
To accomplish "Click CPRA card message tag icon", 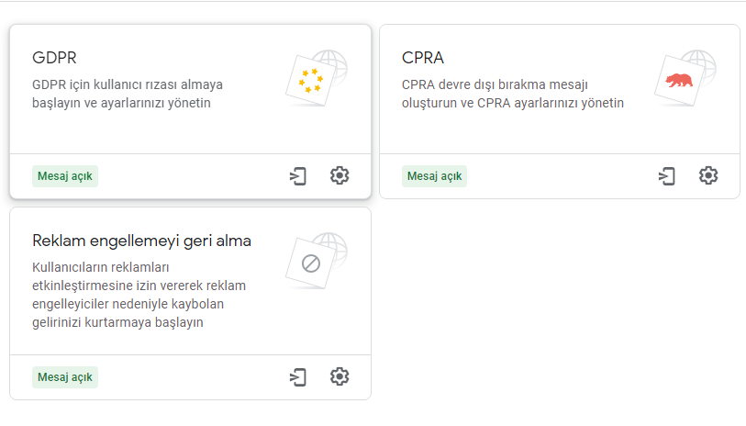I will tap(667, 176).
